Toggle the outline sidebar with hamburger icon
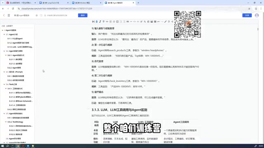Image resolution: width=264 pixels, height=148 pixels. point(9,15)
